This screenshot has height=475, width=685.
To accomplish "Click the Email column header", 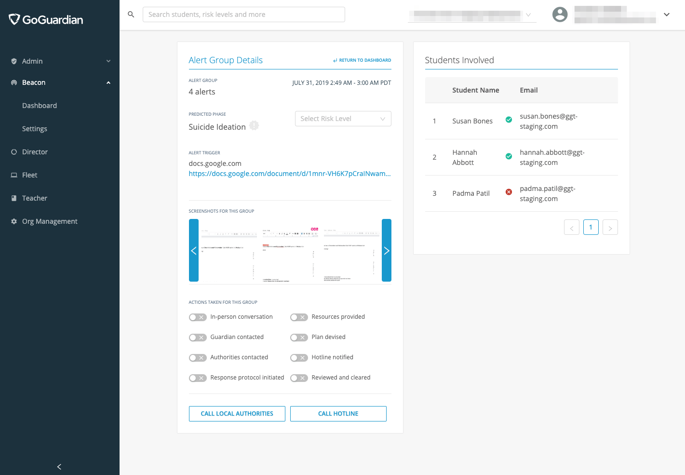I will tap(529, 90).
